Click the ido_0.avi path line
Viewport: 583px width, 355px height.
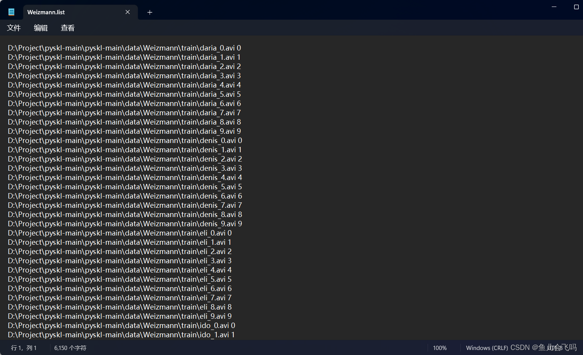[x=121, y=325]
